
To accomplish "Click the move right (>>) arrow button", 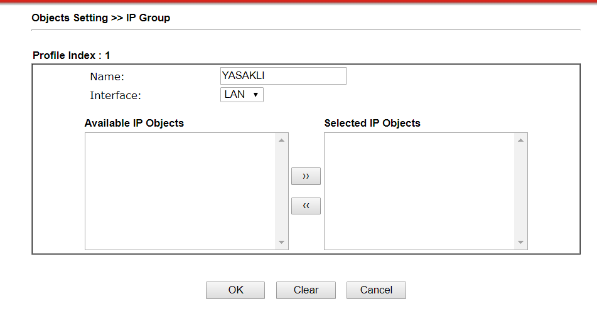I will (x=306, y=177).
